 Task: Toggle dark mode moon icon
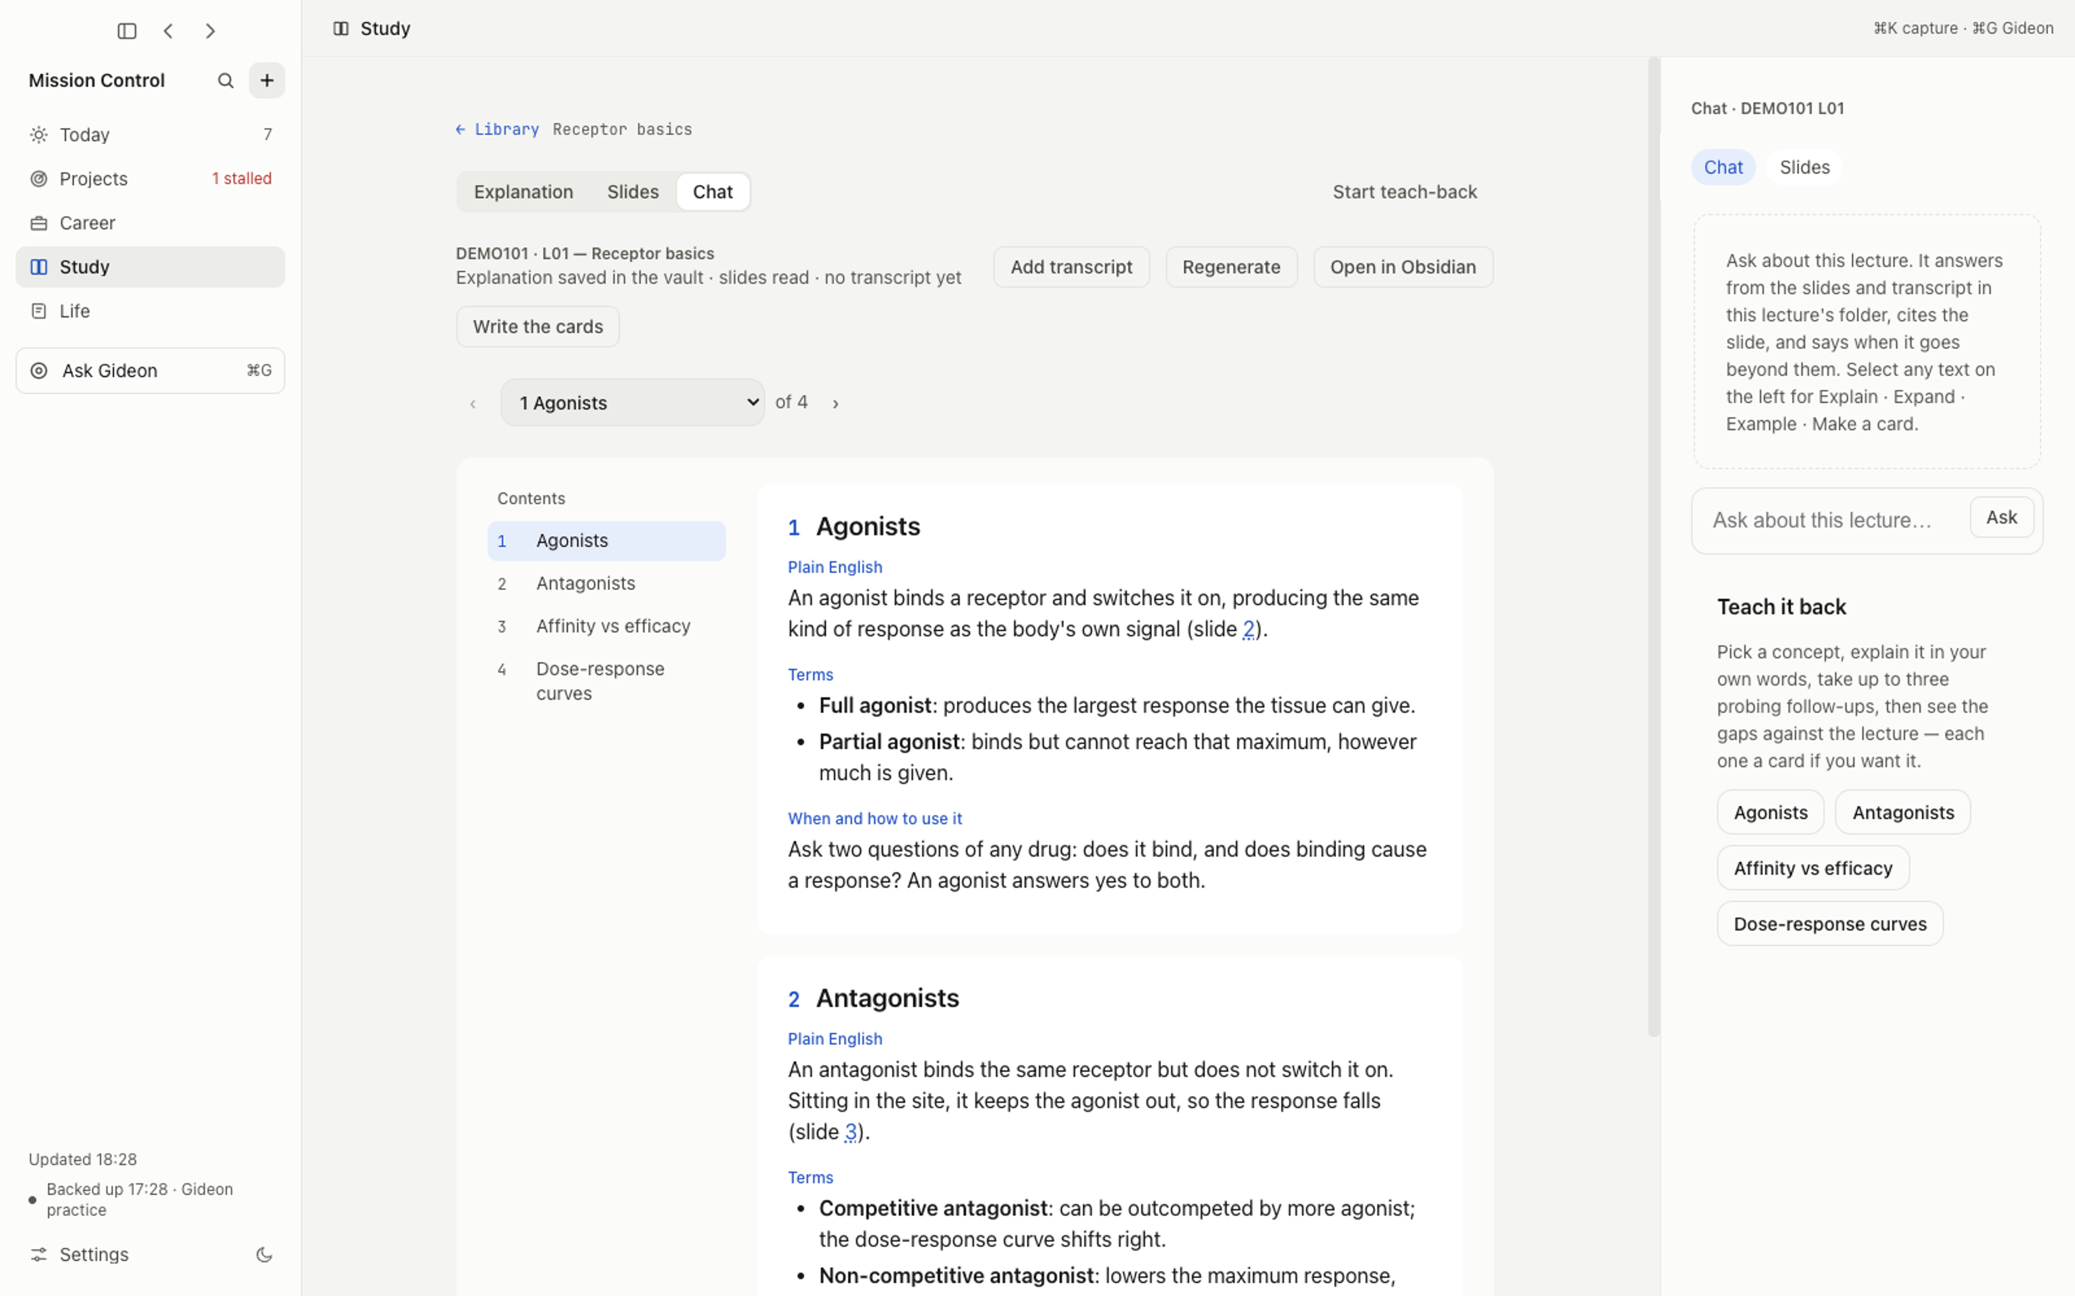click(264, 1255)
